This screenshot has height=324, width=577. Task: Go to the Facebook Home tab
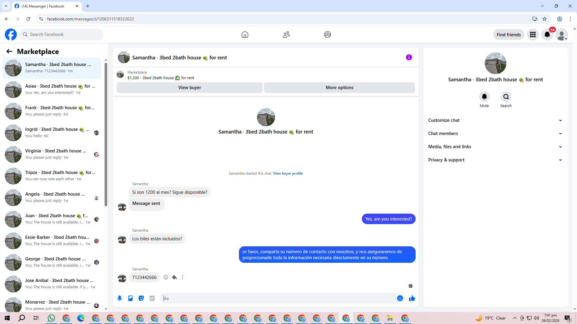(245, 34)
